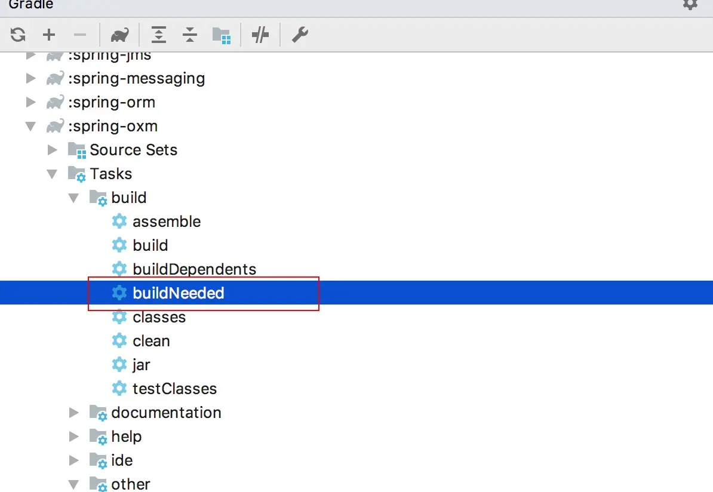Collapse the build task group
Screen dimensions: 713x492
73,198
